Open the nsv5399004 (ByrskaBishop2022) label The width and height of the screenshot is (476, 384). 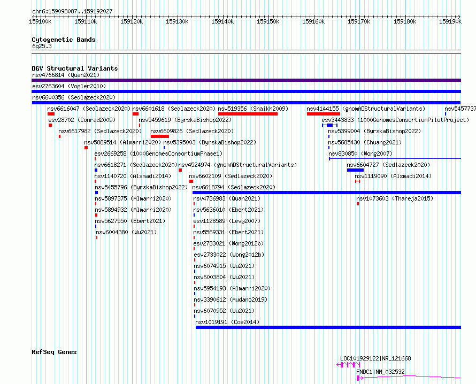pos(374,131)
